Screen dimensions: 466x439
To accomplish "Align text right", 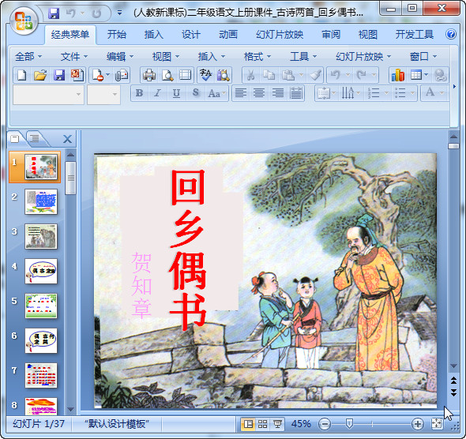I will tap(277, 93).
